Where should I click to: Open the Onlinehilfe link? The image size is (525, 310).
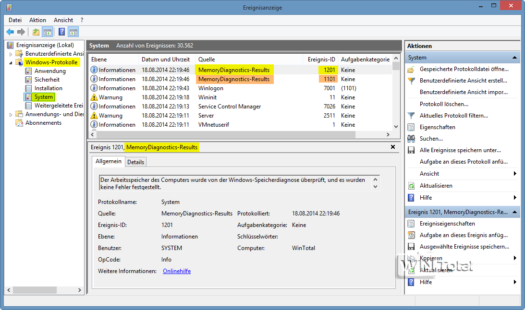[177, 271]
